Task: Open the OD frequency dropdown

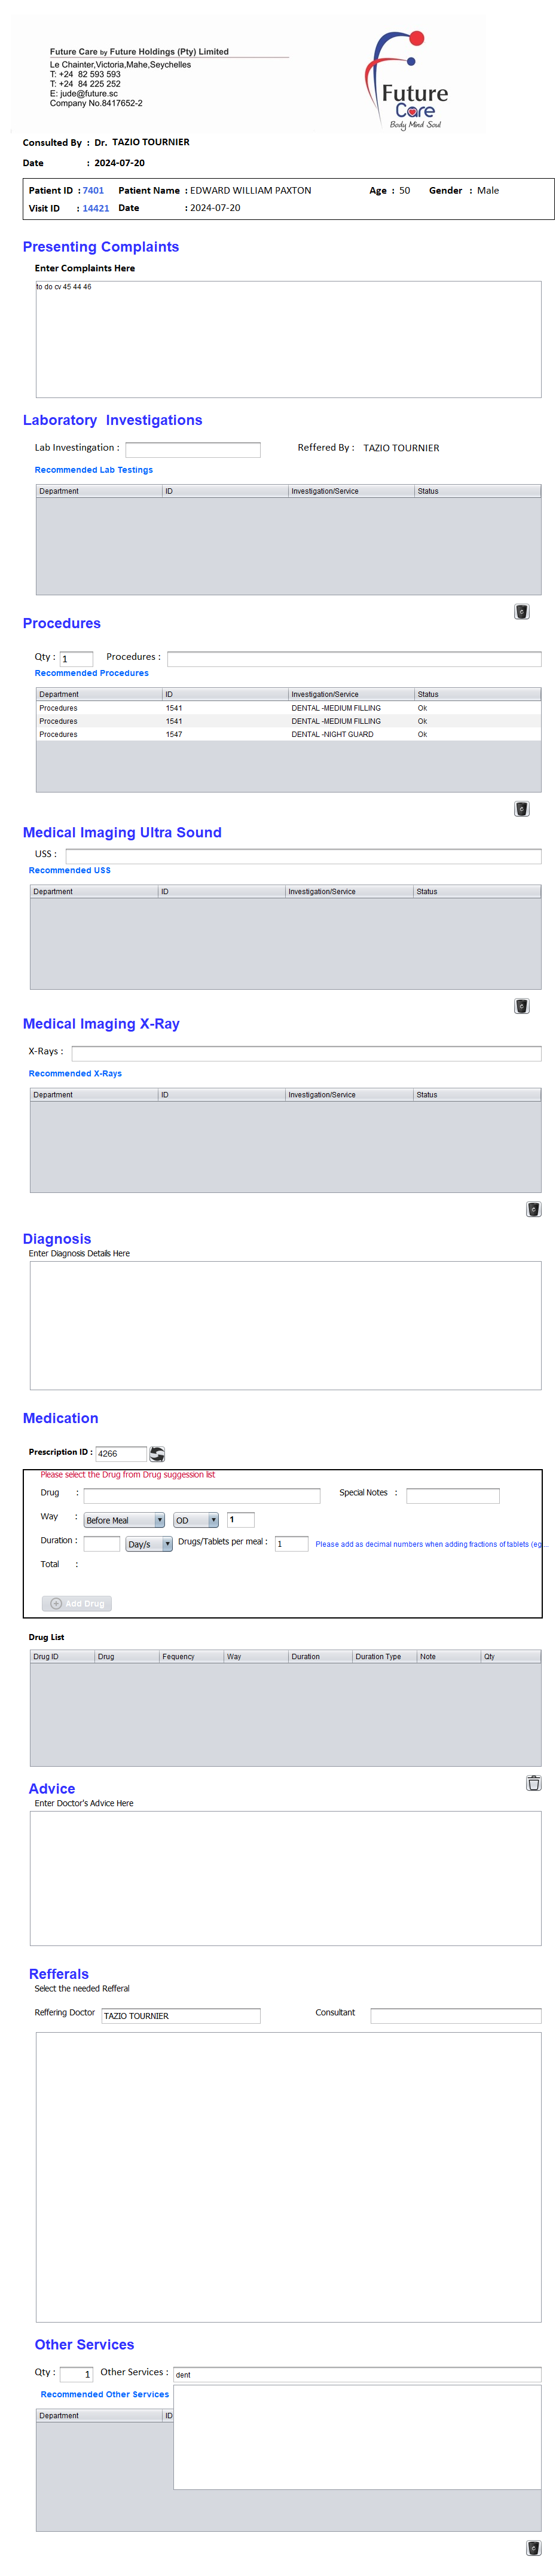Action: pyautogui.click(x=196, y=1520)
